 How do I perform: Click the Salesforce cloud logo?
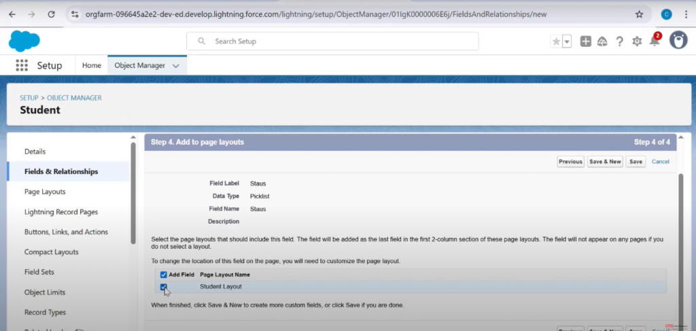(24, 41)
